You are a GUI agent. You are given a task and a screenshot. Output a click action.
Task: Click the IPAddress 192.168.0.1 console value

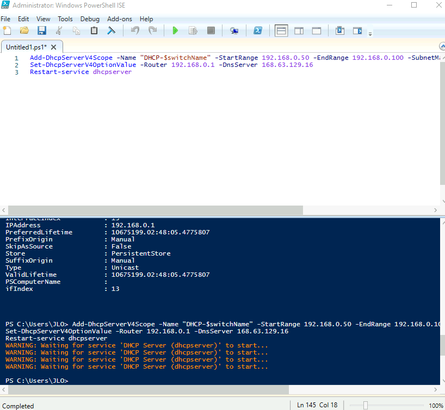[x=133, y=225]
